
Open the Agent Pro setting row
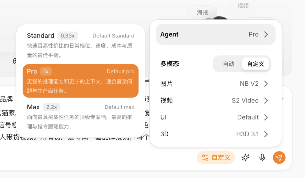(215, 35)
